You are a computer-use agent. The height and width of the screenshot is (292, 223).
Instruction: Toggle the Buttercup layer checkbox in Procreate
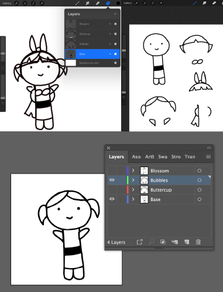[115, 34]
